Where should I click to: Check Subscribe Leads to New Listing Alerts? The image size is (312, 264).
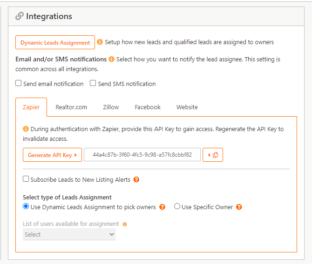(26, 179)
